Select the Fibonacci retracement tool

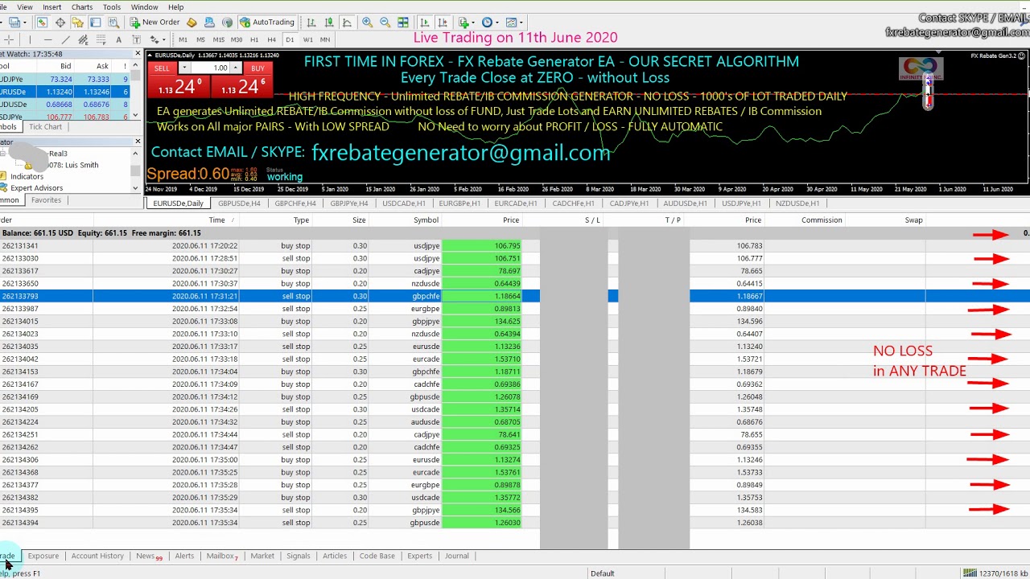(101, 39)
